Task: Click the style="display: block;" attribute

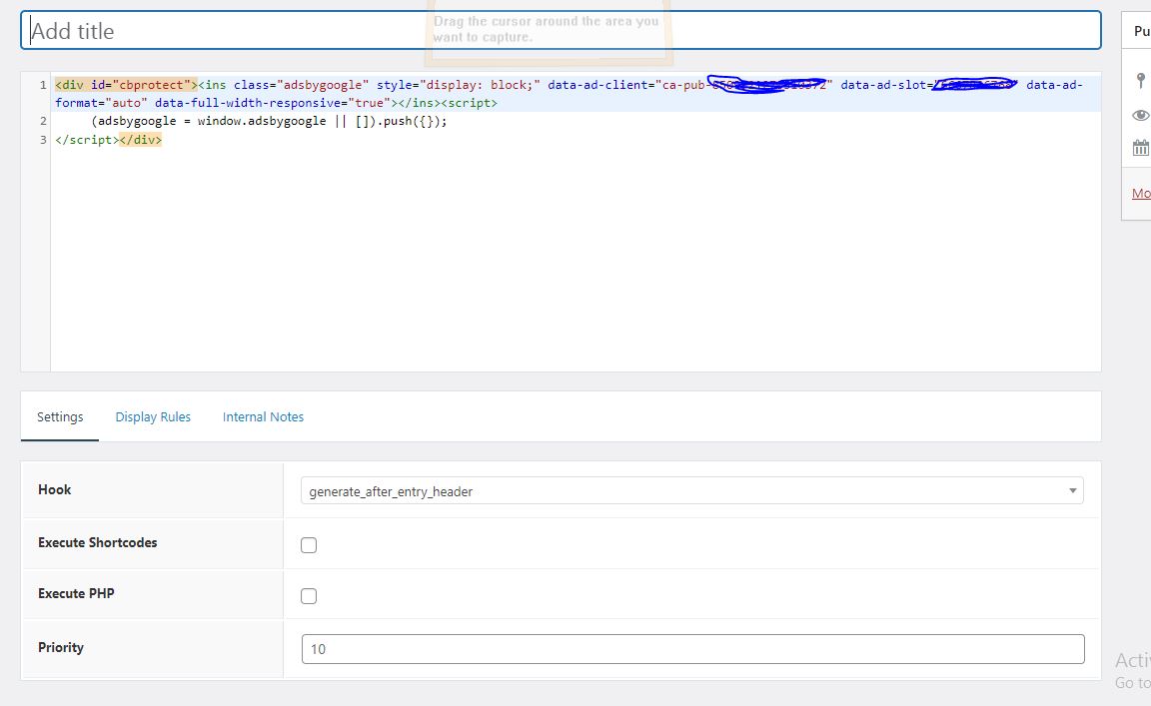Action: click(x=458, y=85)
